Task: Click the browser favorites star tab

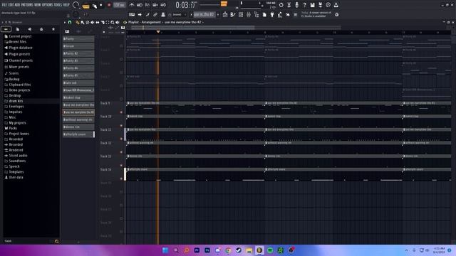Action: (53, 29)
